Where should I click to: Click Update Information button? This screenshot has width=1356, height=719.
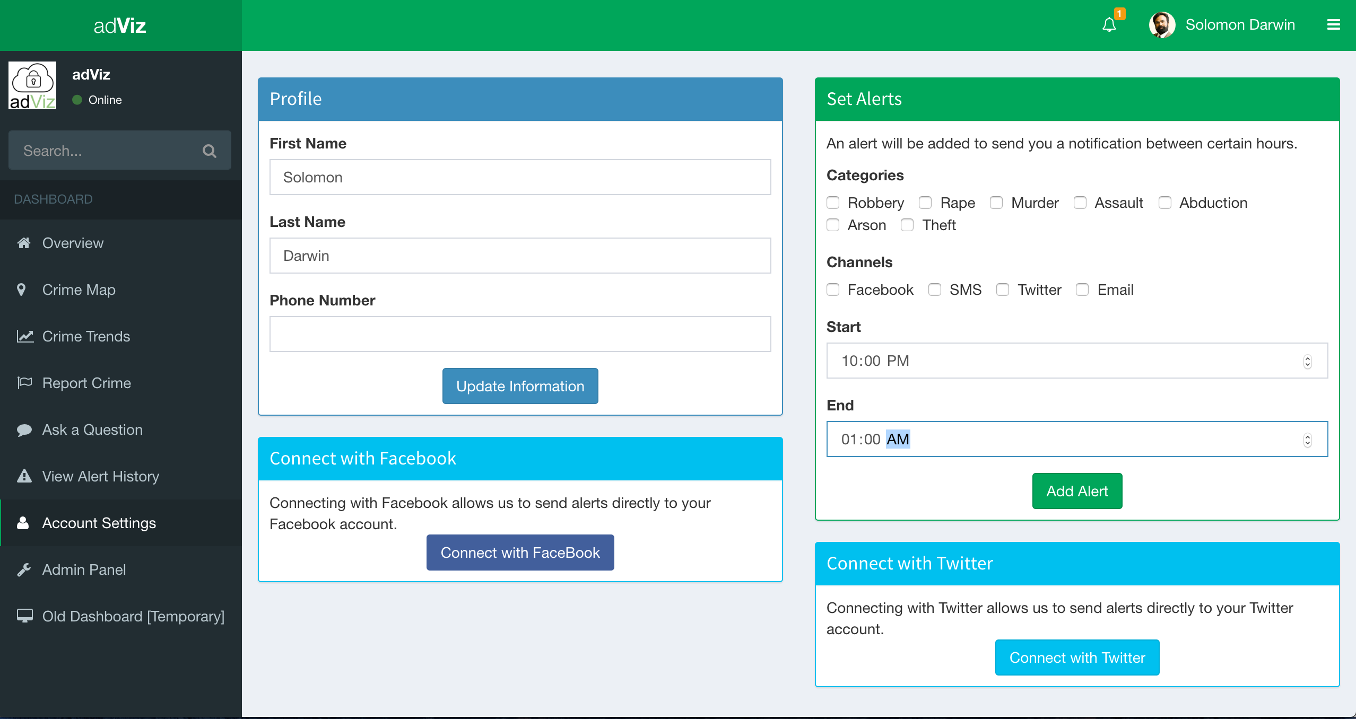point(520,386)
